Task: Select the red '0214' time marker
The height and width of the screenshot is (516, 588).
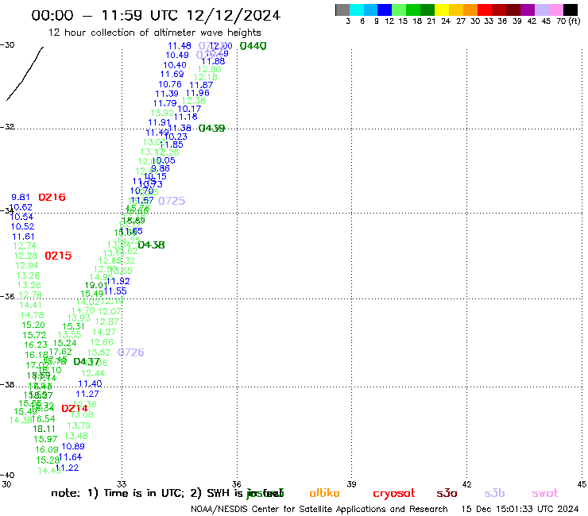Action: point(75,408)
